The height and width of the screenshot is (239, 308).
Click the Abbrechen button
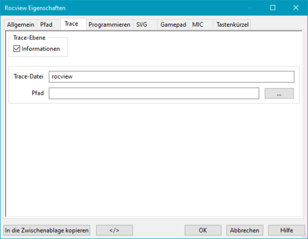point(244,230)
